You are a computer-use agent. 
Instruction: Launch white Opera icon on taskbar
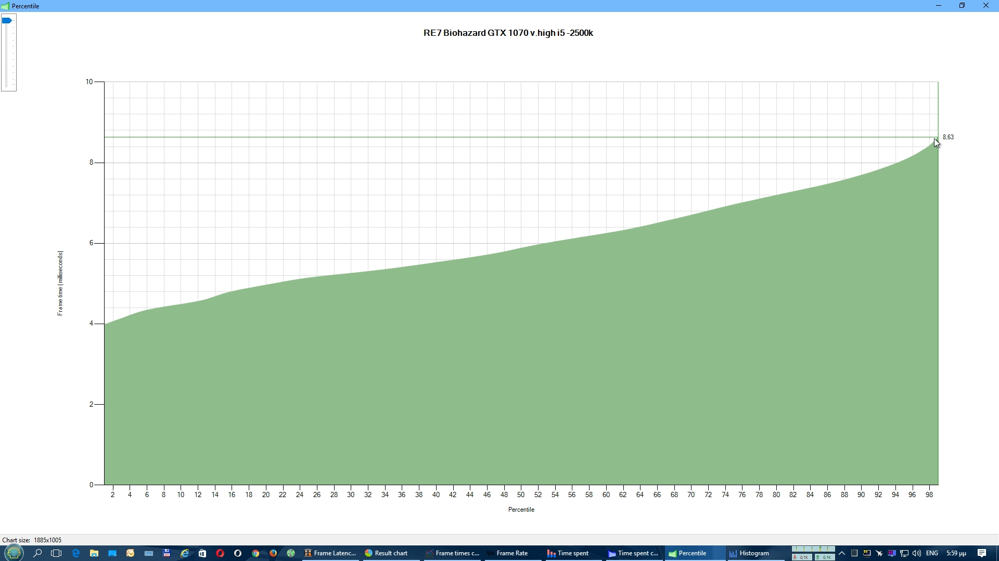coord(238,553)
